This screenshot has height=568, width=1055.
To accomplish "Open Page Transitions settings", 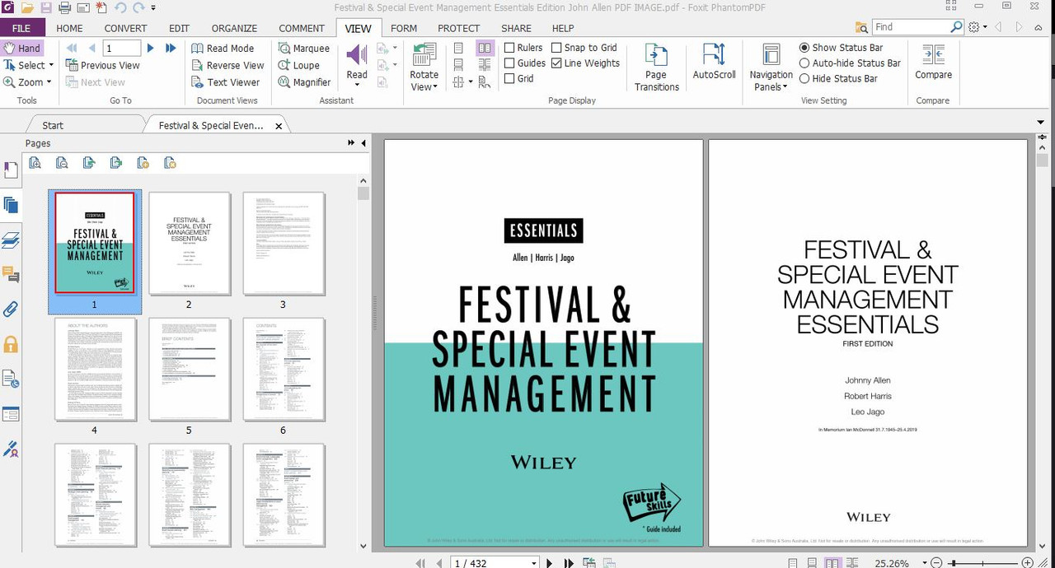I will (x=657, y=66).
